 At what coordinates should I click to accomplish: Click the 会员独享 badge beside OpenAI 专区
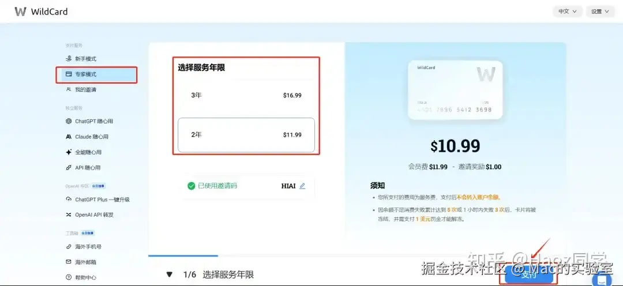tap(98, 186)
